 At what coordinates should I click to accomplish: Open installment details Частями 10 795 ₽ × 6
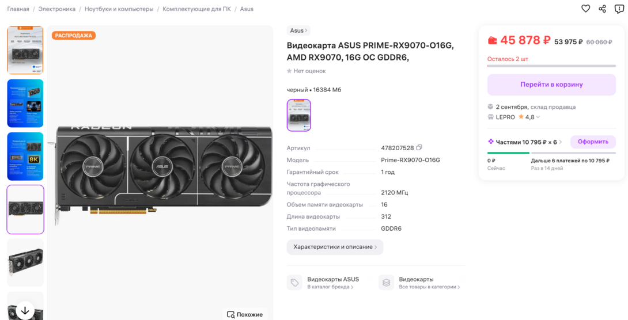[x=525, y=142]
